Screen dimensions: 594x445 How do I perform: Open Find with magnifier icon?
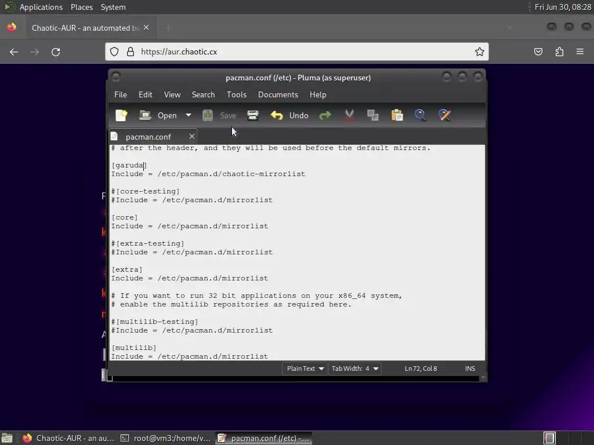click(421, 115)
